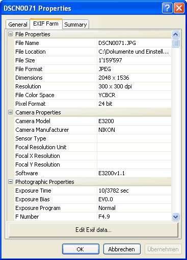Viewport: 187px width, 260px height.
Task: Select the EXIF Farm tab
Action: point(46,23)
